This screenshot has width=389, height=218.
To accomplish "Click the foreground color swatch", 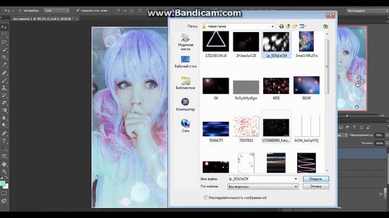I will click(2, 183).
